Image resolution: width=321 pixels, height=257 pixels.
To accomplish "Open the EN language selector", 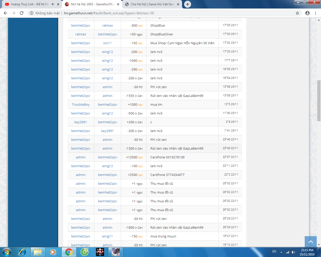I will coord(274,251).
